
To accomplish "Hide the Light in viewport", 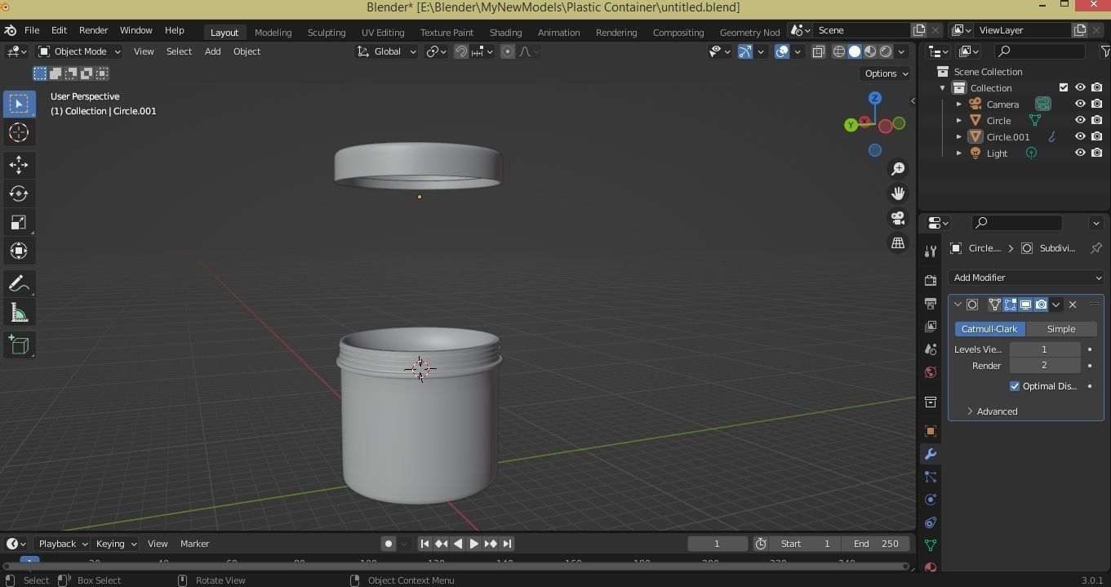I will (1080, 153).
